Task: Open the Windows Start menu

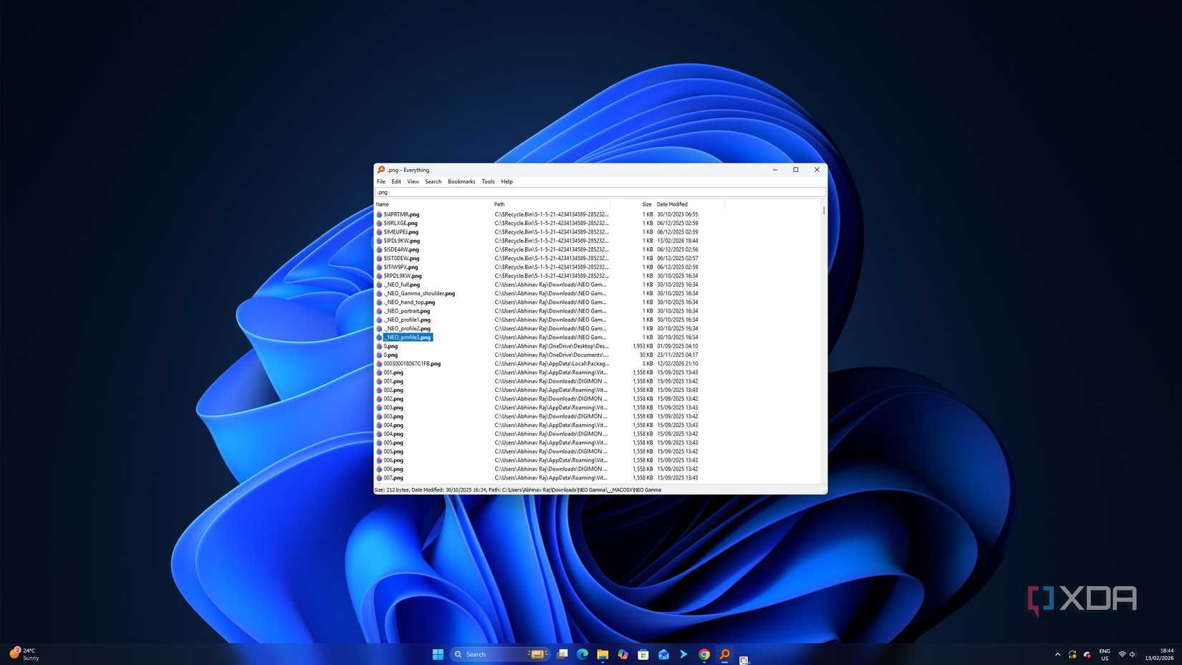Action: (438, 654)
